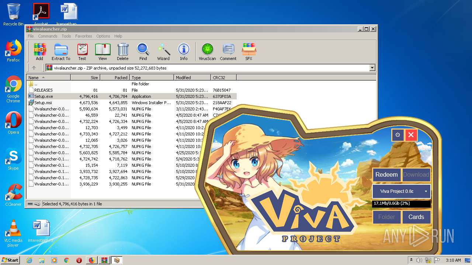
Task: Show hidden tray icons arrow
Action: pos(411,260)
